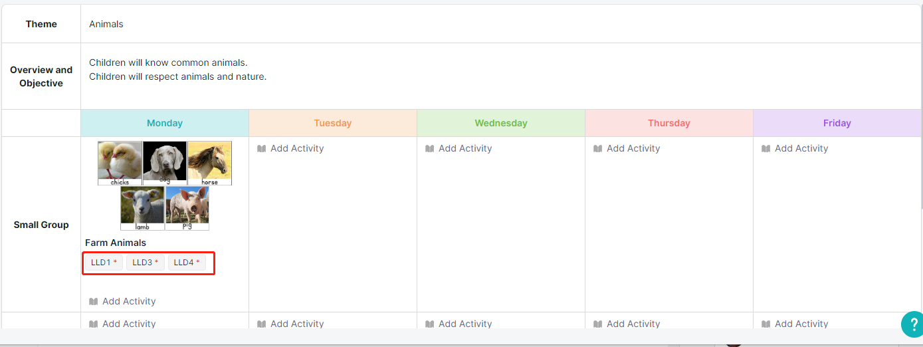Click the book icon in Friday Small Group

pos(766,148)
